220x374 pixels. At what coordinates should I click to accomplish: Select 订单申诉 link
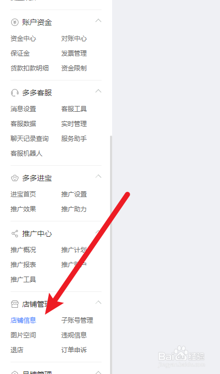74,350
